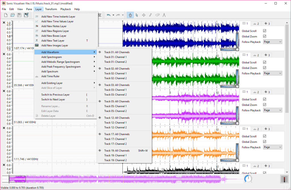Viewport: 291px width, 190px height.
Task: Choose Add New Notes Layer
Action: click(x=66, y=26)
